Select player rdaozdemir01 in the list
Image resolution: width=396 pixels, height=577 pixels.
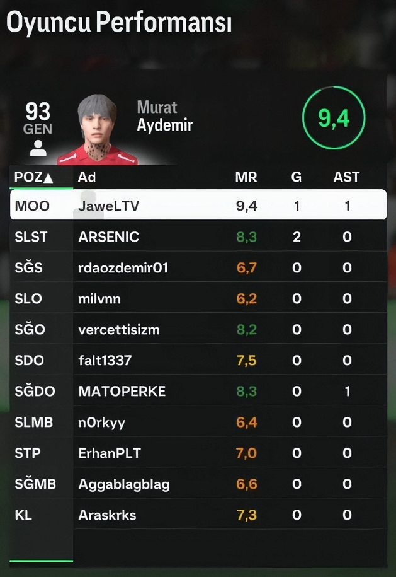pos(198,267)
